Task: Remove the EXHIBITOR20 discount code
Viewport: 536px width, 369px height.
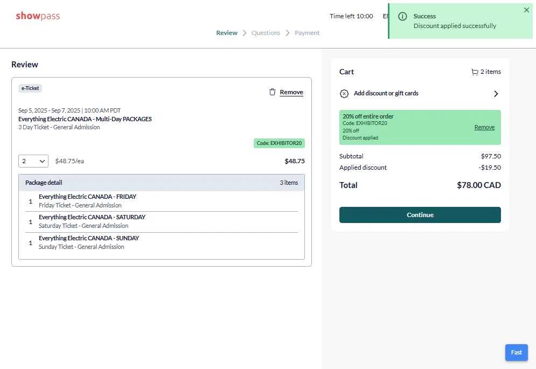Action: tap(484, 127)
